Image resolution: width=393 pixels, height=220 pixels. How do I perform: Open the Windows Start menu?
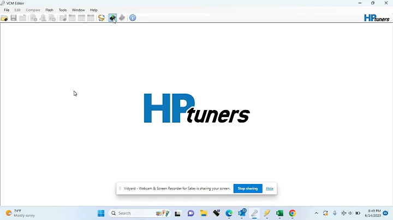(x=101, y=213)
